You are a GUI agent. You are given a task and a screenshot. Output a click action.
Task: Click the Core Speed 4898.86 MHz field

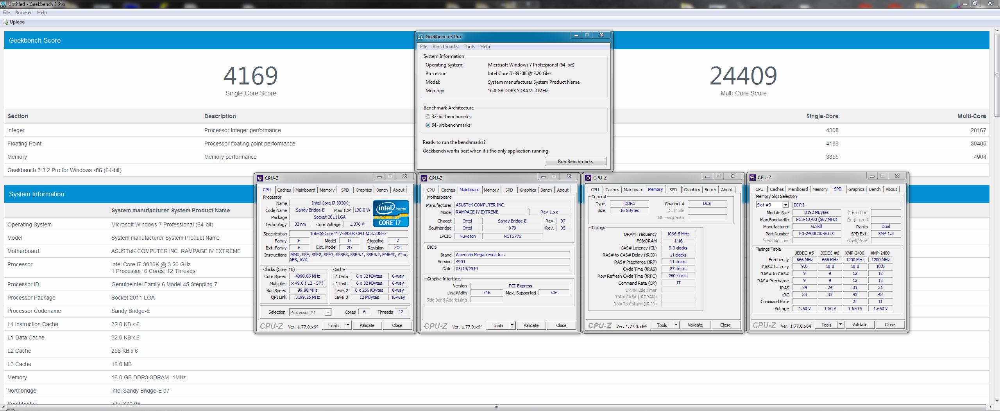(308, 276)
